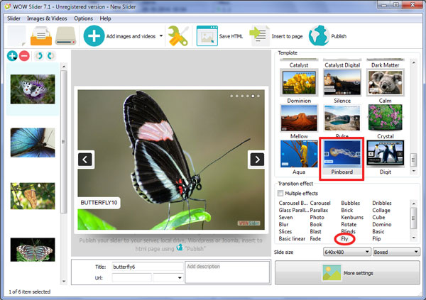426x300 pixels.
Task: Select the Kenburns transition effect
Action: (x=352, y=217)
